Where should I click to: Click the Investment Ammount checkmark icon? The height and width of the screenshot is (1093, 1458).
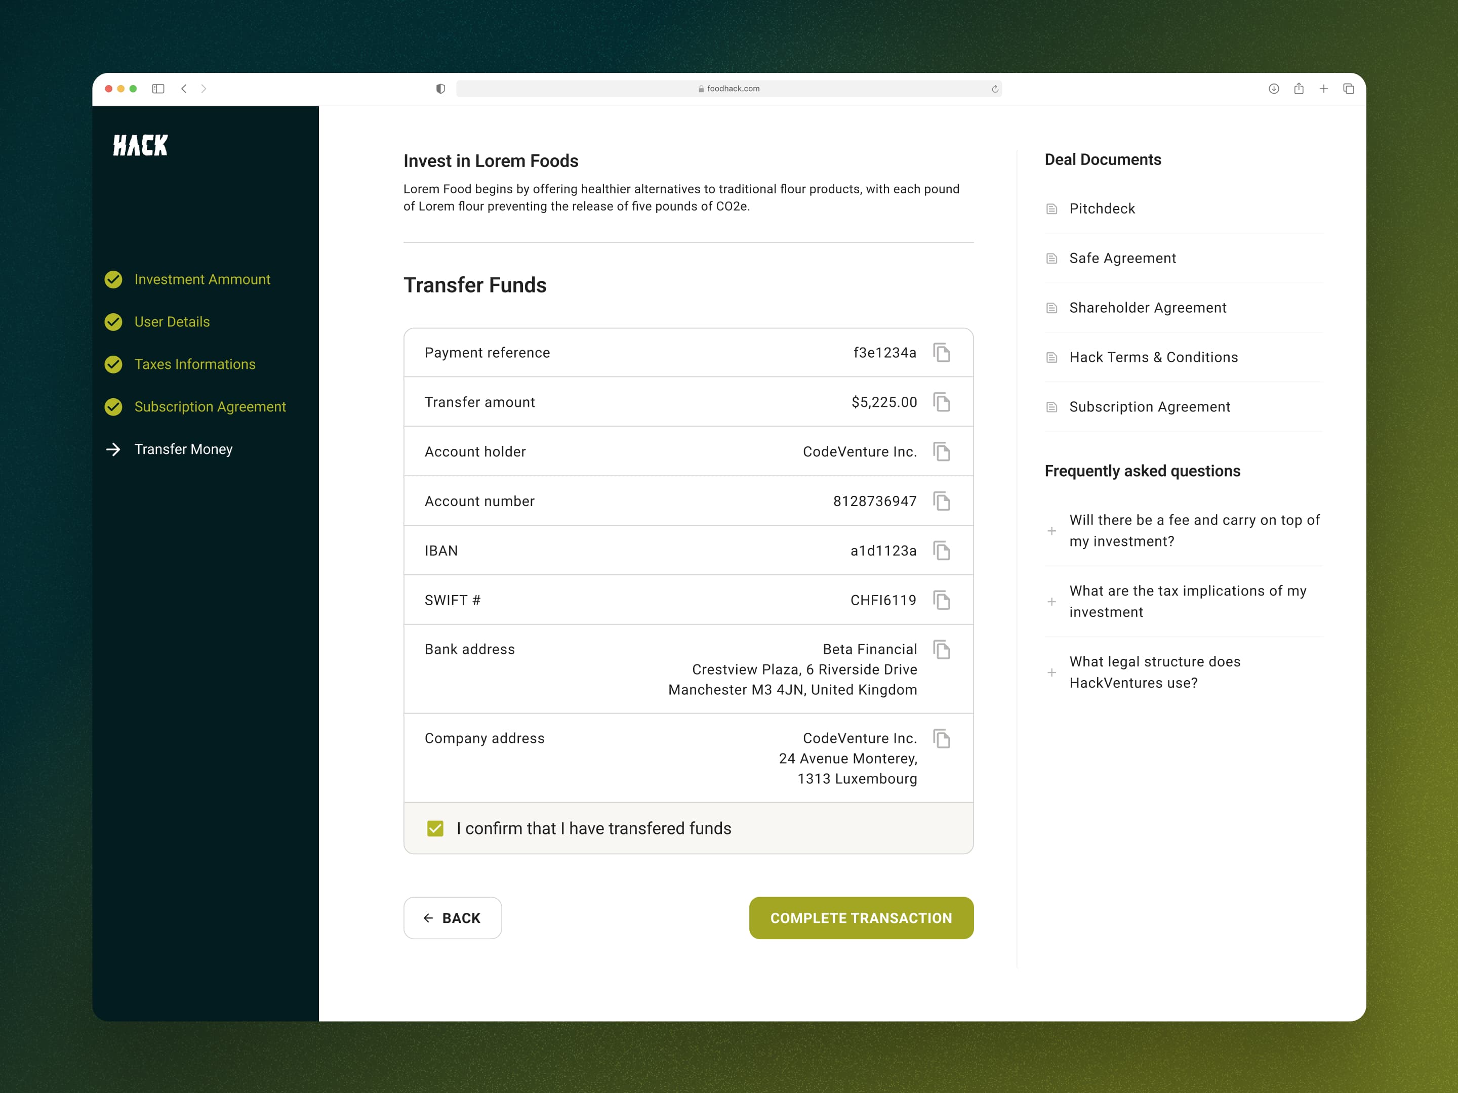click(113, 279)
